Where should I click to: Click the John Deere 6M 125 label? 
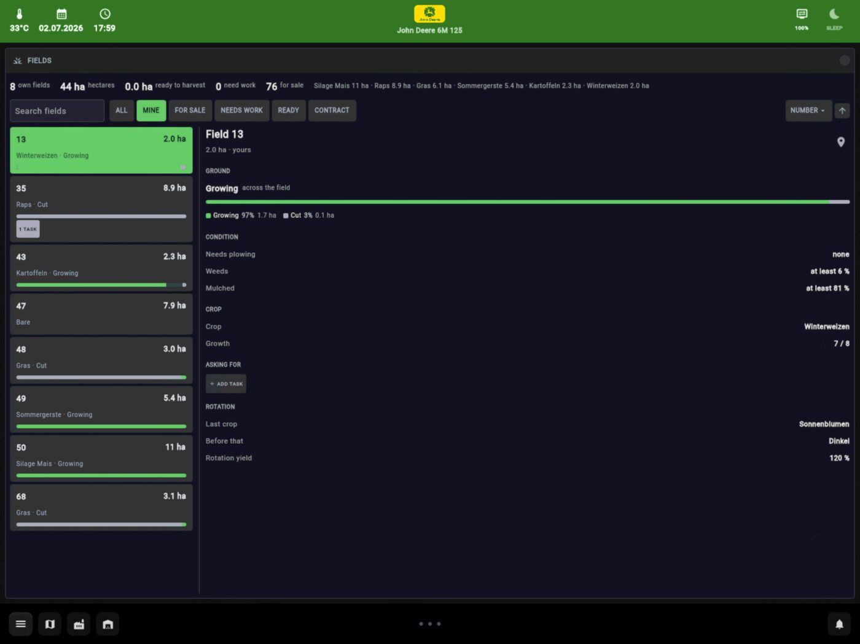(429, 30)
